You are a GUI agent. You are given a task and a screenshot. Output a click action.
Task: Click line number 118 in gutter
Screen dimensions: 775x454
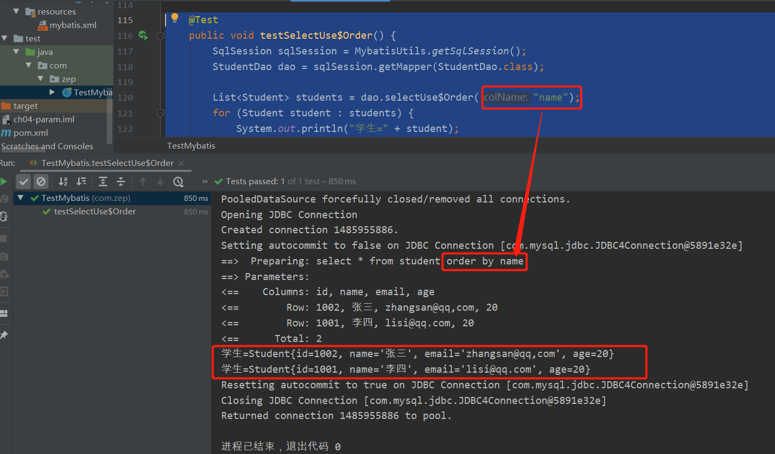125,67
